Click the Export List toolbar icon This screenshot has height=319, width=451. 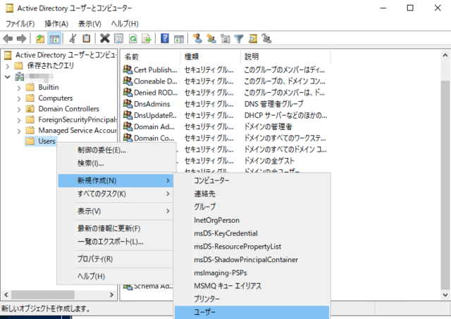coord(147,39)
